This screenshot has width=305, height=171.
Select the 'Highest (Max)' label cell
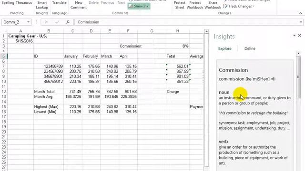click(49, 106)
